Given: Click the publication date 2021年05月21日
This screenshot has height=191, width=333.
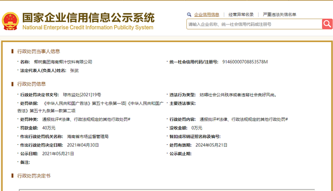Looking at the screenshot, I should pyautogui.click(x=58, y=154).
